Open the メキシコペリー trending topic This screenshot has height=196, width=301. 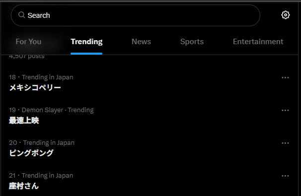(35, 88)
